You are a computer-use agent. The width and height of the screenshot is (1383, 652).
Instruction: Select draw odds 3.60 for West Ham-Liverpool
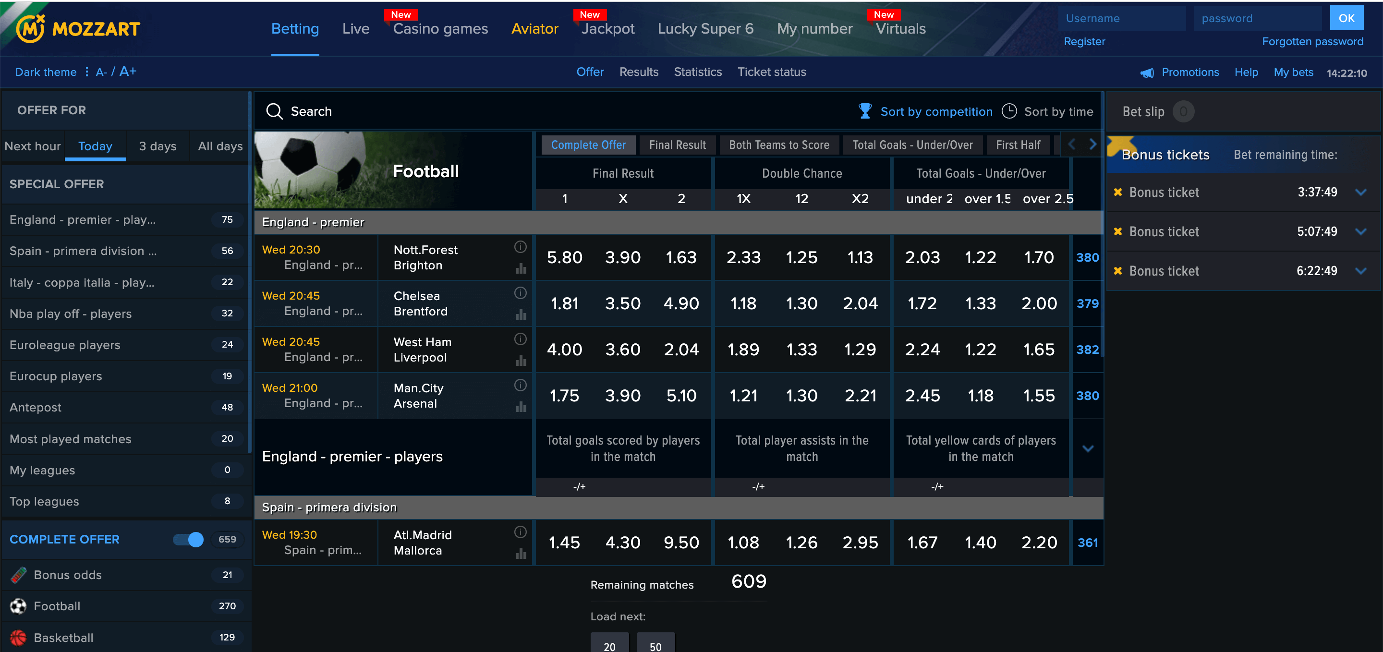click(x=623, y=350)
